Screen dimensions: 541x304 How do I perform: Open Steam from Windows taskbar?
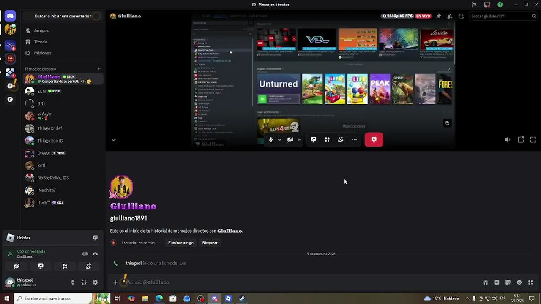242,299
